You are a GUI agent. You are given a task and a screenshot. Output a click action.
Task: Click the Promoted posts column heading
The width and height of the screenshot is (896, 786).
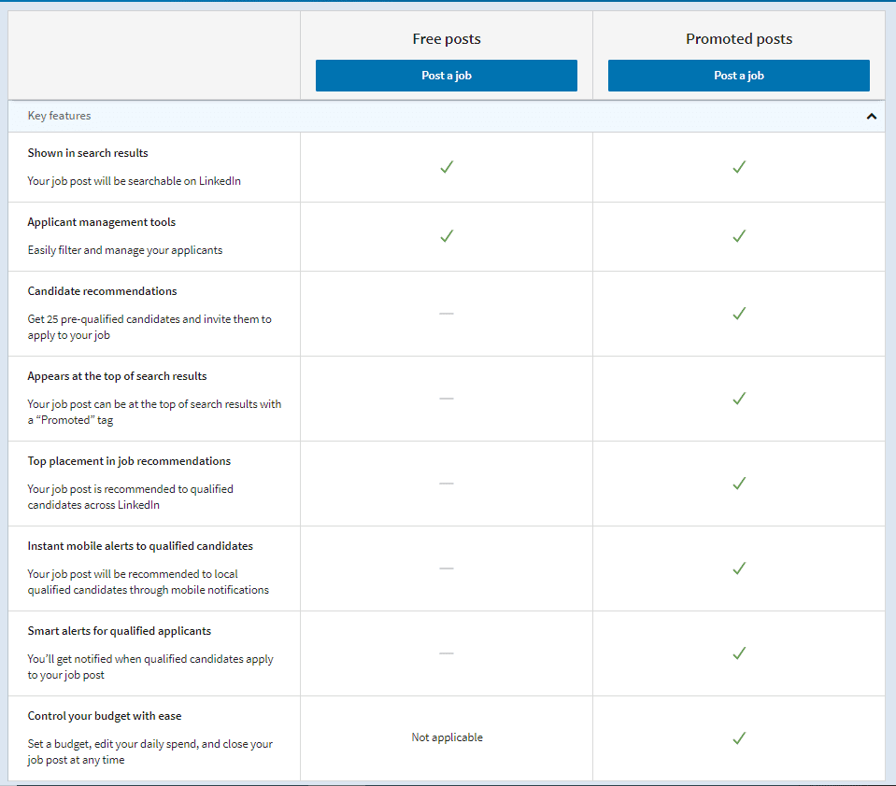pyautogui.click(x=738, y=39)
